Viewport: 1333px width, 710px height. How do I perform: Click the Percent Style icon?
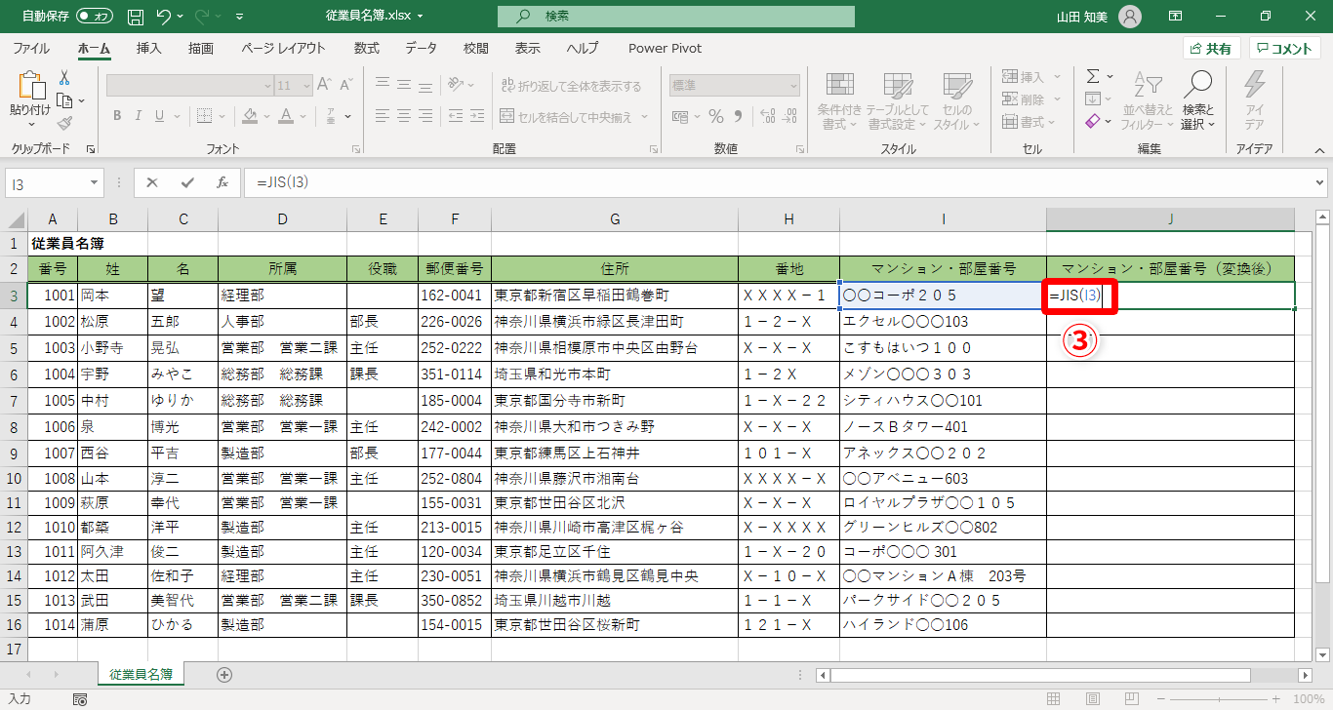tap(716, 116)
